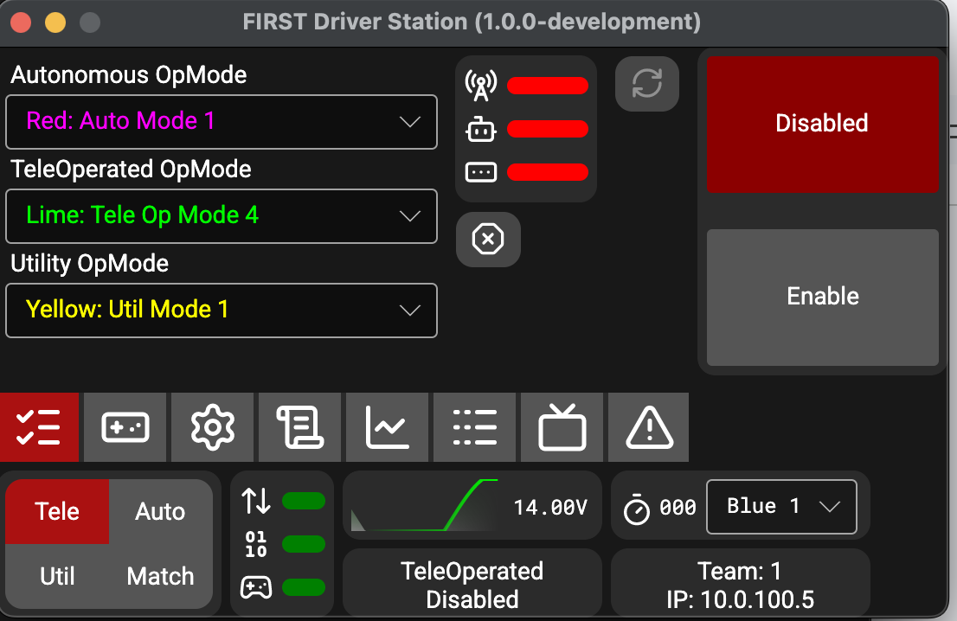This screenshot has height=621, width=957.
Task: Open the operation checklist tab
Action: tap(39, 427)
